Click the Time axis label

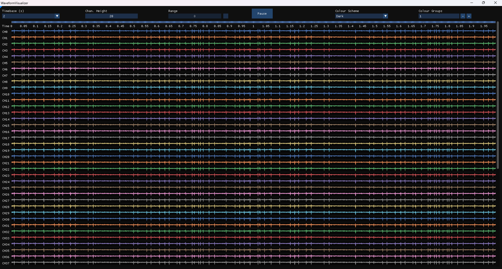click(5, 26)
